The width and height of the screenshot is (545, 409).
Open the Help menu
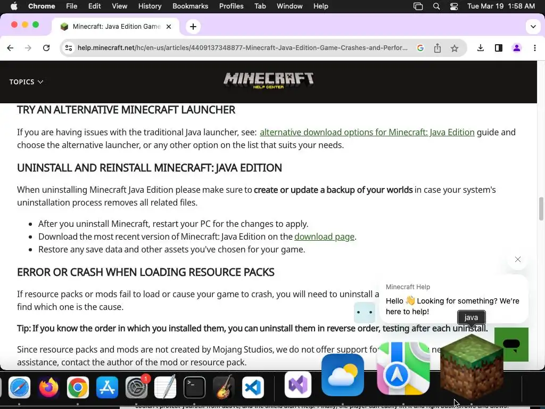click(x=320, y=6)
